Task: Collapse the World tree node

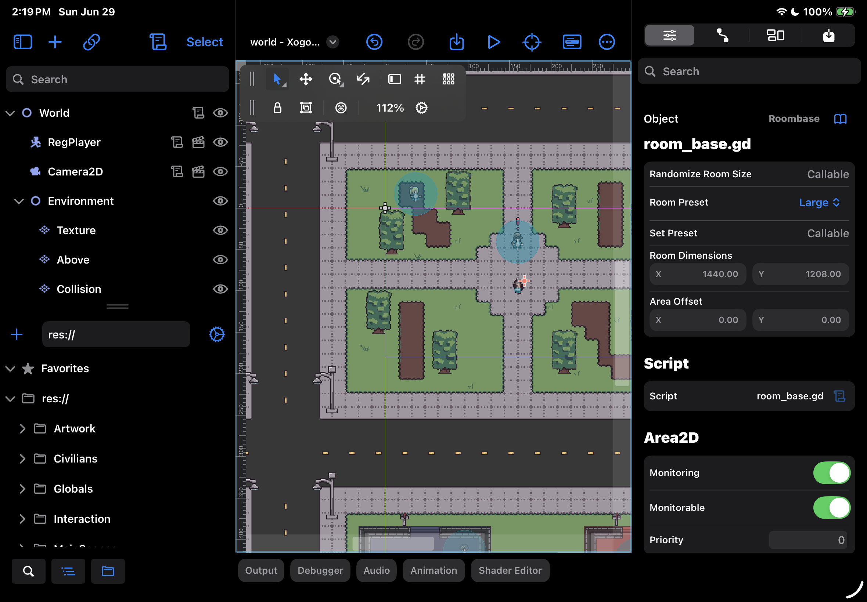Action: pyautogui.click(x=10, y=113)
